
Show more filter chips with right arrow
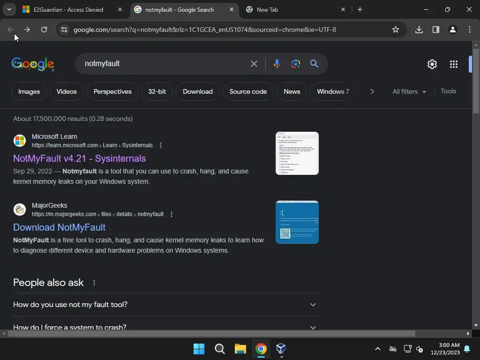click(372, 91)
